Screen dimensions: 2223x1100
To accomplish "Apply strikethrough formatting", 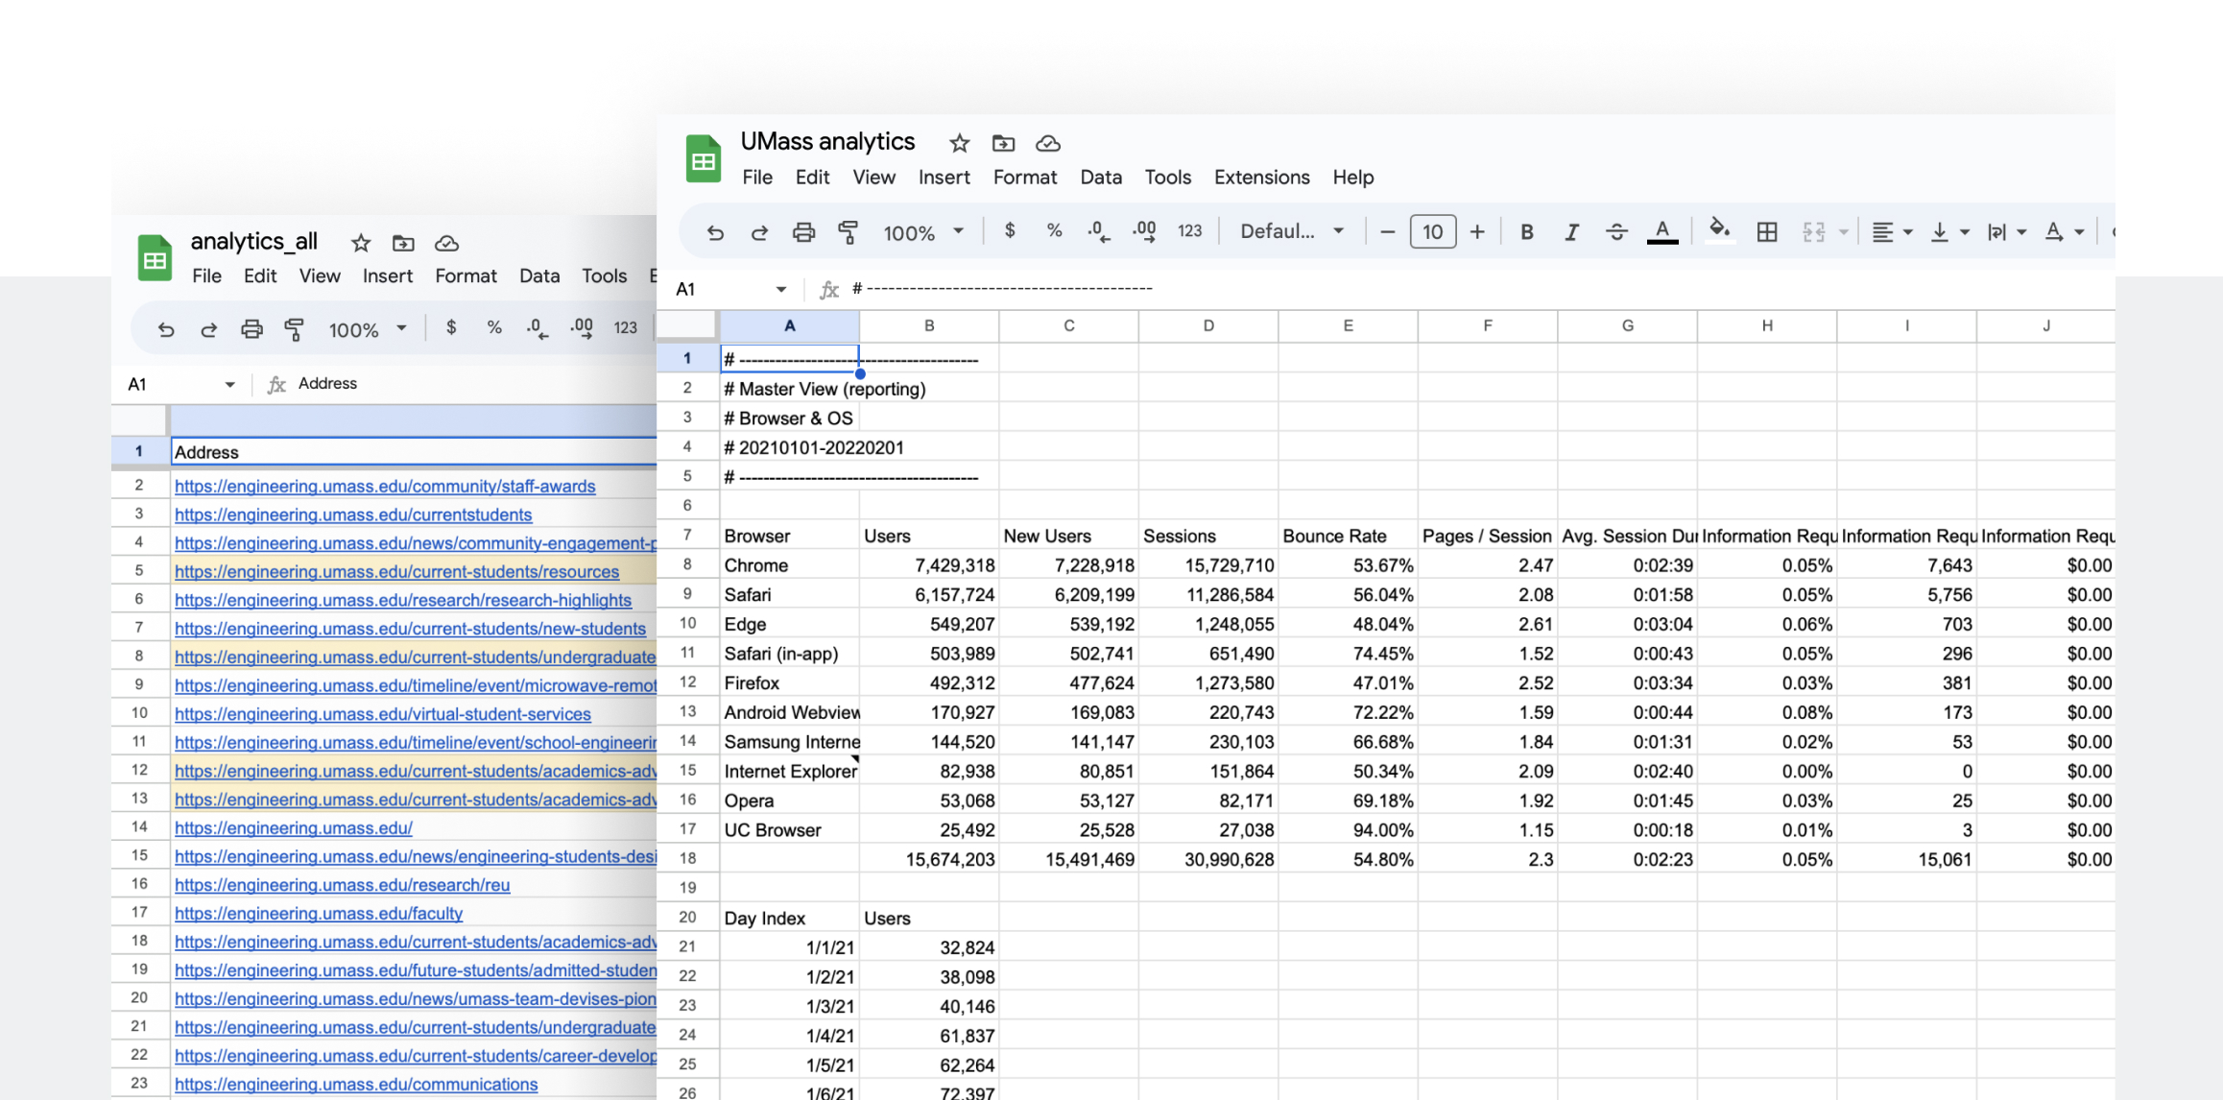I will pos(1617,231).
